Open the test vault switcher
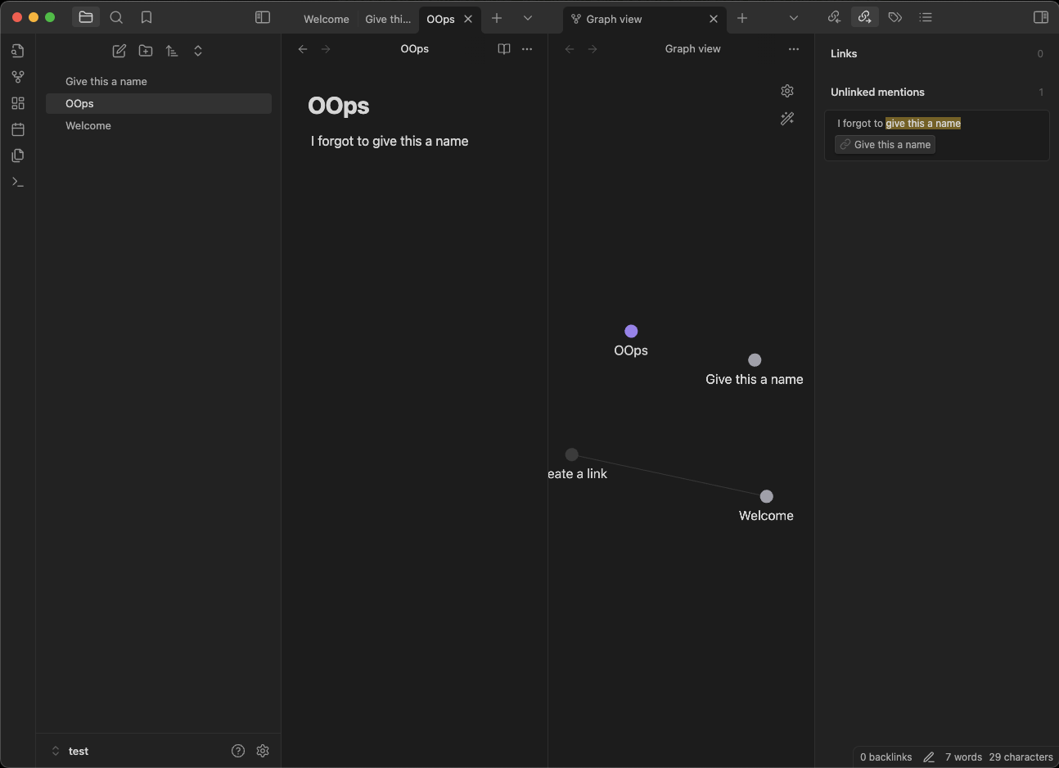The height and width of the screenshot is (768, 1059). [71, 751]
